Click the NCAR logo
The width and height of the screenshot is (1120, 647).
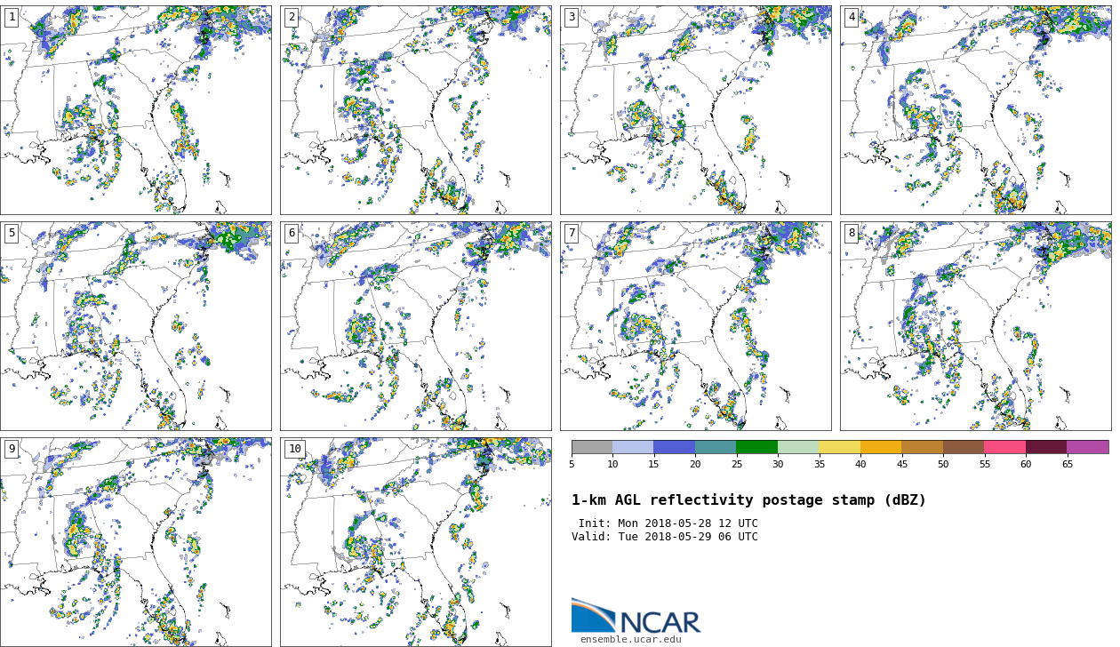tap(636, 616)
